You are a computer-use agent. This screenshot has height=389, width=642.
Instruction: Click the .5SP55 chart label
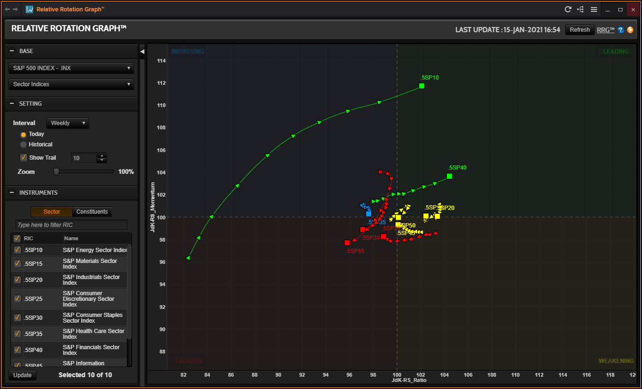click(x=355, y=252)
